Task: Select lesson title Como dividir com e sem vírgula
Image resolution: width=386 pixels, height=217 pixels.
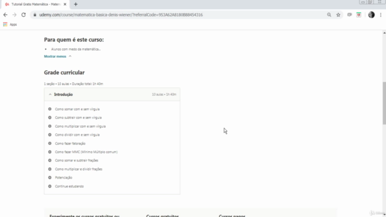Action: (77, 135)
